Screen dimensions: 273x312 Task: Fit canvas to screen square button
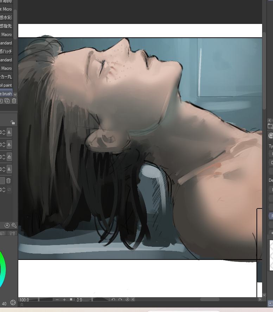coord(71,299)
